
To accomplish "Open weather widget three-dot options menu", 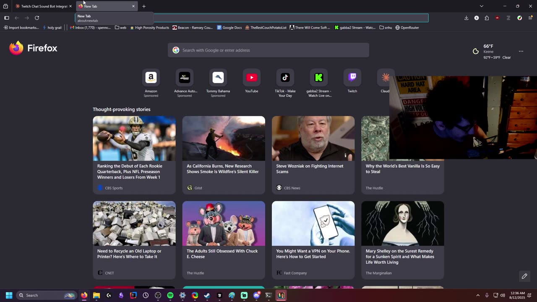I will [521, 52].
